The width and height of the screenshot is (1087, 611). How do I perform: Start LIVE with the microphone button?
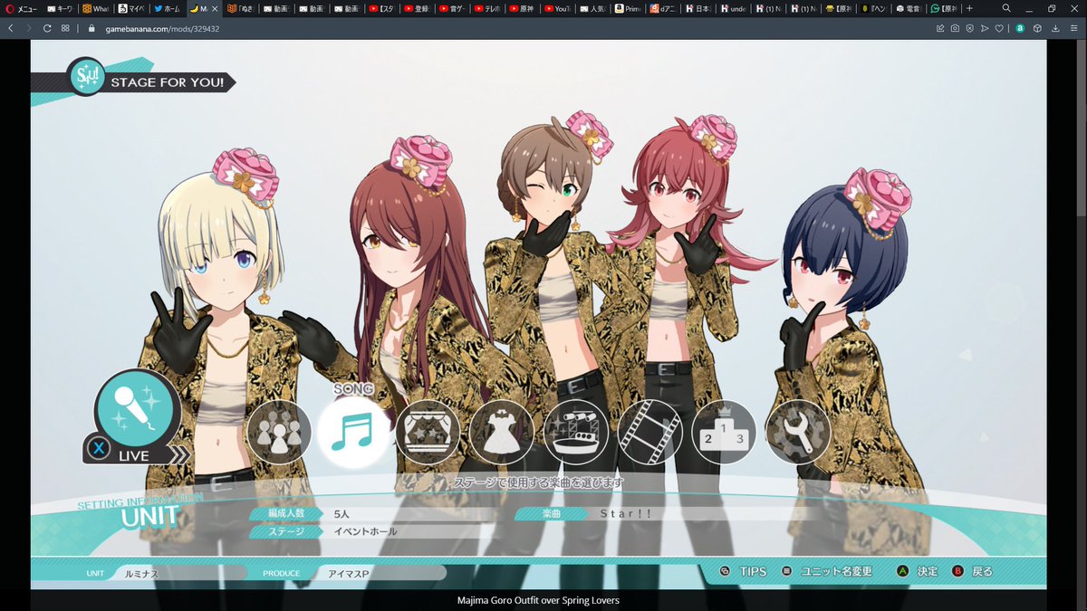[x=136, y=416]
